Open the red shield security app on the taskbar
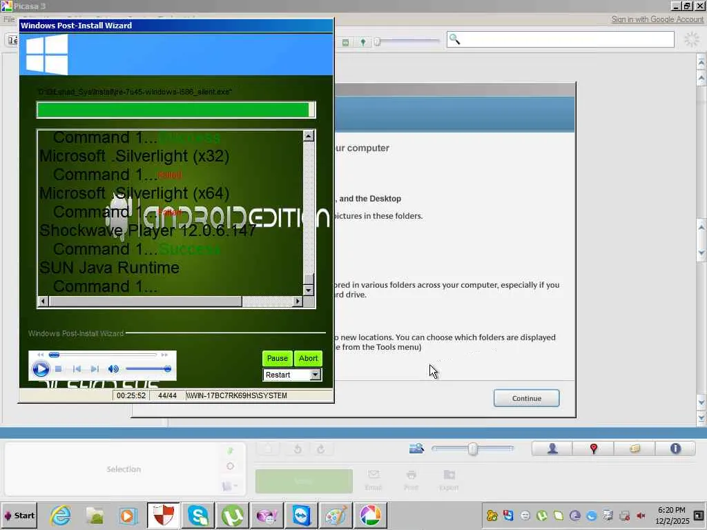Image resolution: width=707 pixels, height=530 pixels. click(x=163, y=516)
